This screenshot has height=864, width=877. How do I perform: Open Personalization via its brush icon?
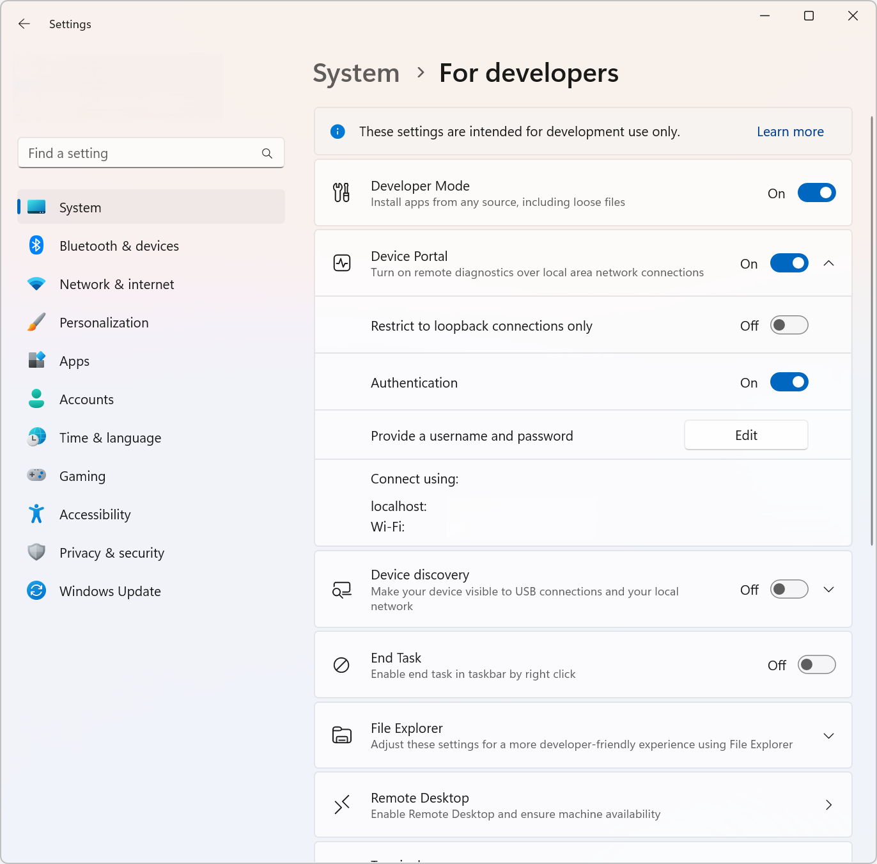pyautogui.click(x=36, y=322)
